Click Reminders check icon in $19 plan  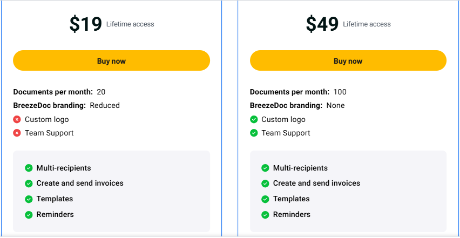point(29,215)
